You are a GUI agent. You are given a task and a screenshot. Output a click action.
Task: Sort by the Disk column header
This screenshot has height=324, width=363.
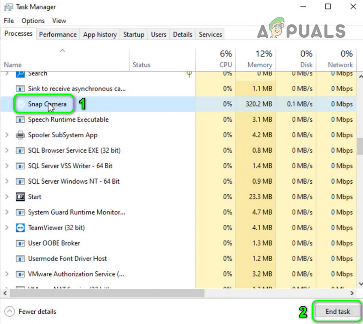pos(296,59)
